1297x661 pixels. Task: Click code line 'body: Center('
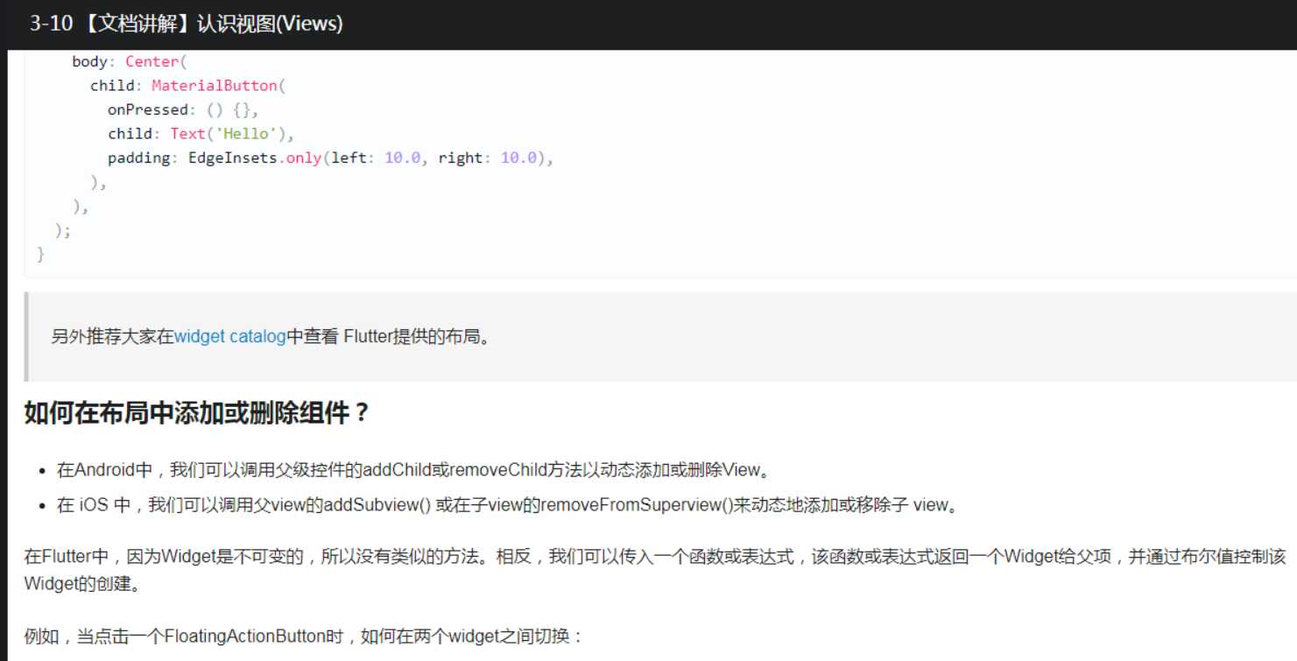coord(129,62)
